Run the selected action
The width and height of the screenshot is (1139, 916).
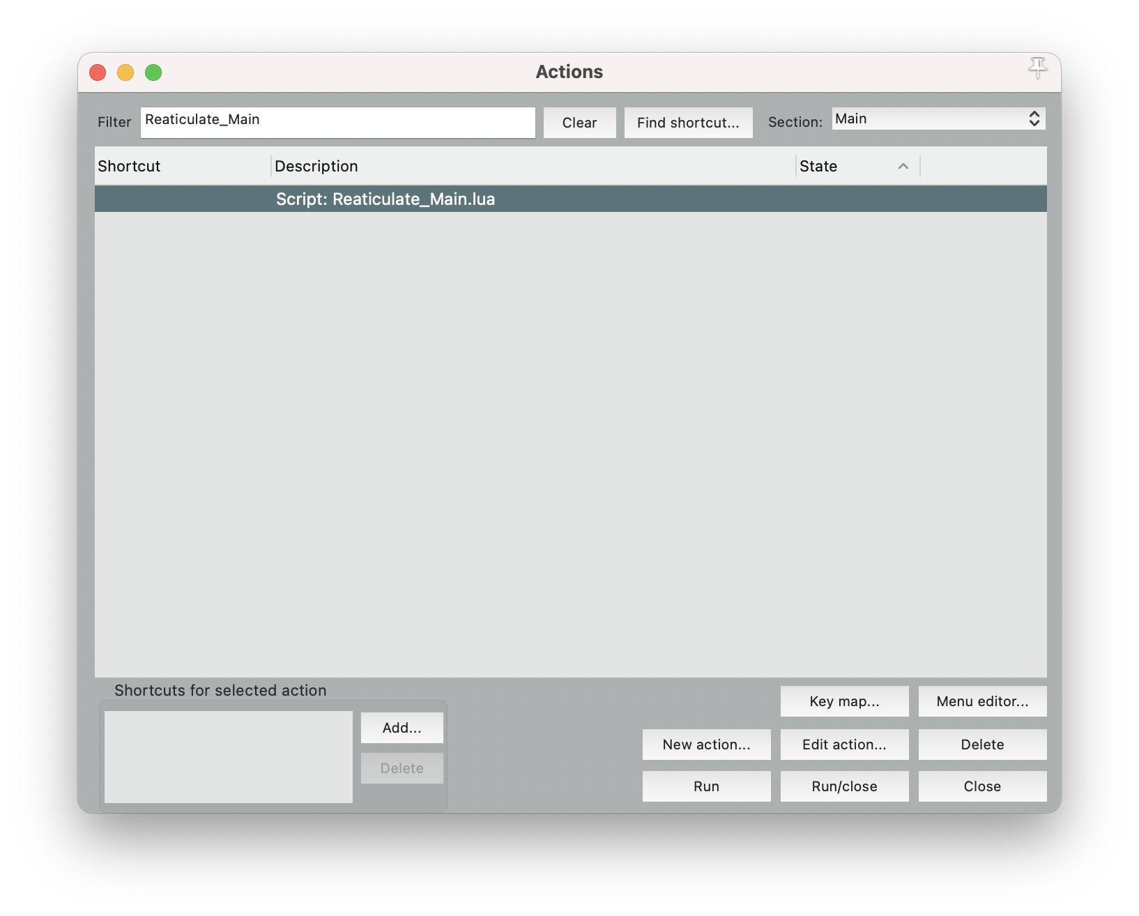tap(706, 786)
